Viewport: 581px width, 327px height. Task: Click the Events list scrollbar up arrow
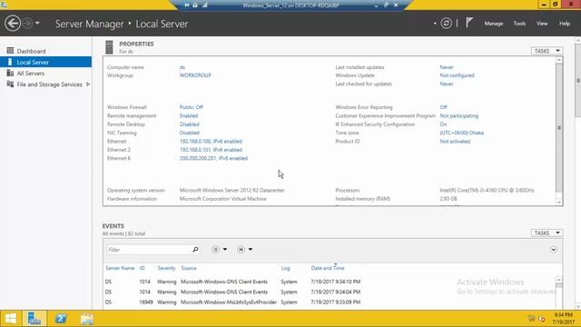(x=559, y=280)
